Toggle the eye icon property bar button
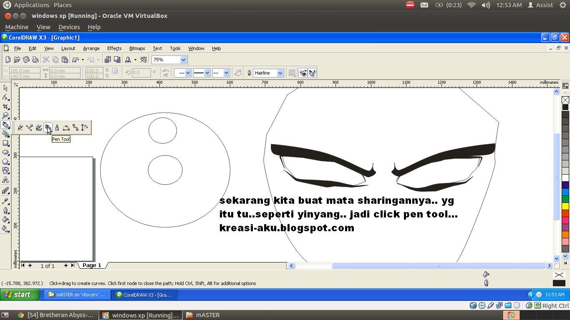This screenshot has height=320, width=570. pyautogui.click(x=303, y=73)
